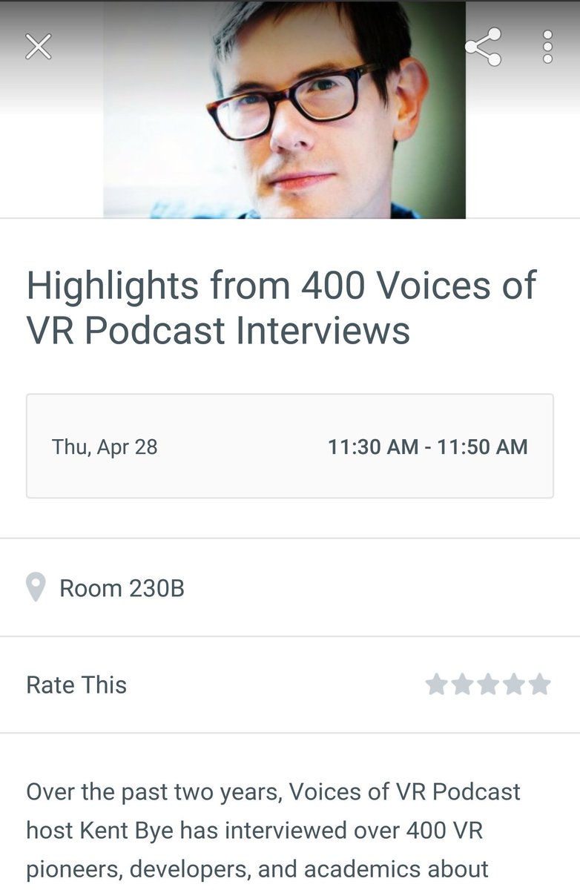Rate the session three stars

(x=488, y=685)
